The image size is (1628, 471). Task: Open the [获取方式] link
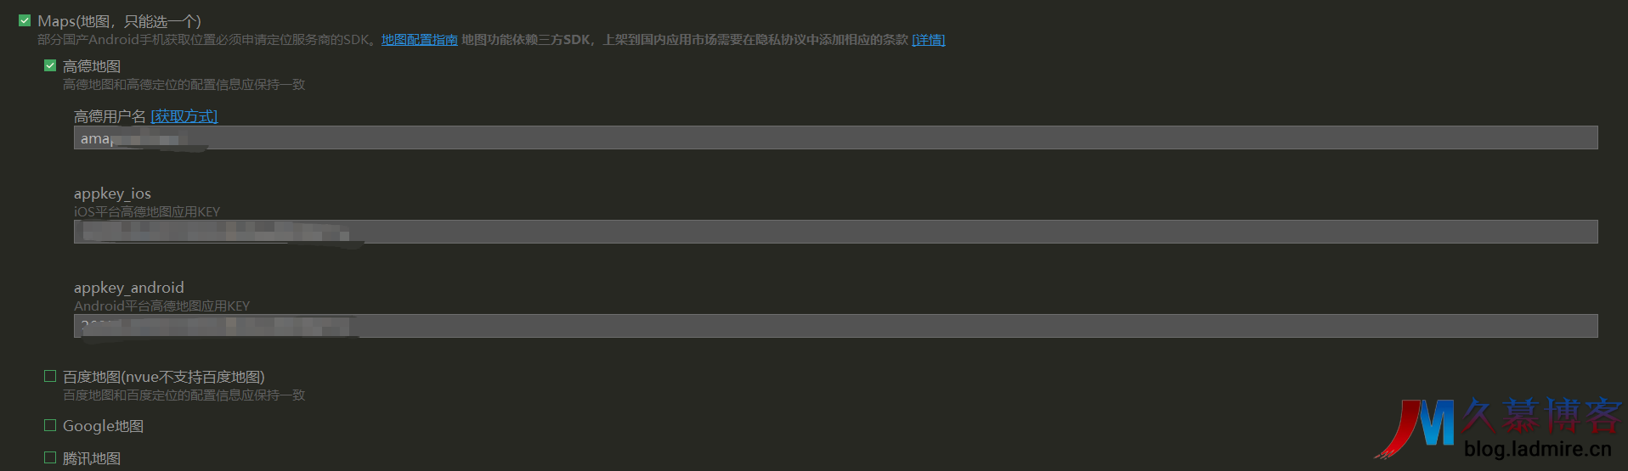184,116
